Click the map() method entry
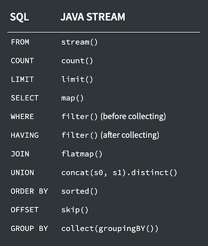 [x=73, y=98]
